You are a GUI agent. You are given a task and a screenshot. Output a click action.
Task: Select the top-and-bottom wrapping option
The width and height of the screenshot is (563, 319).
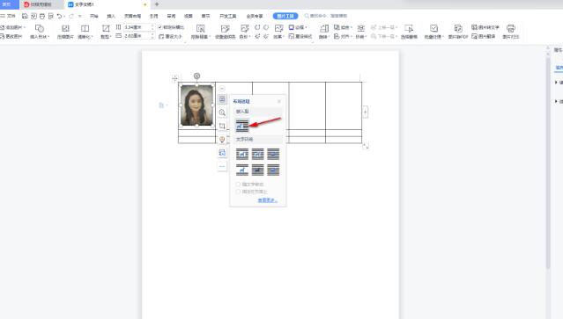(242, 170)
